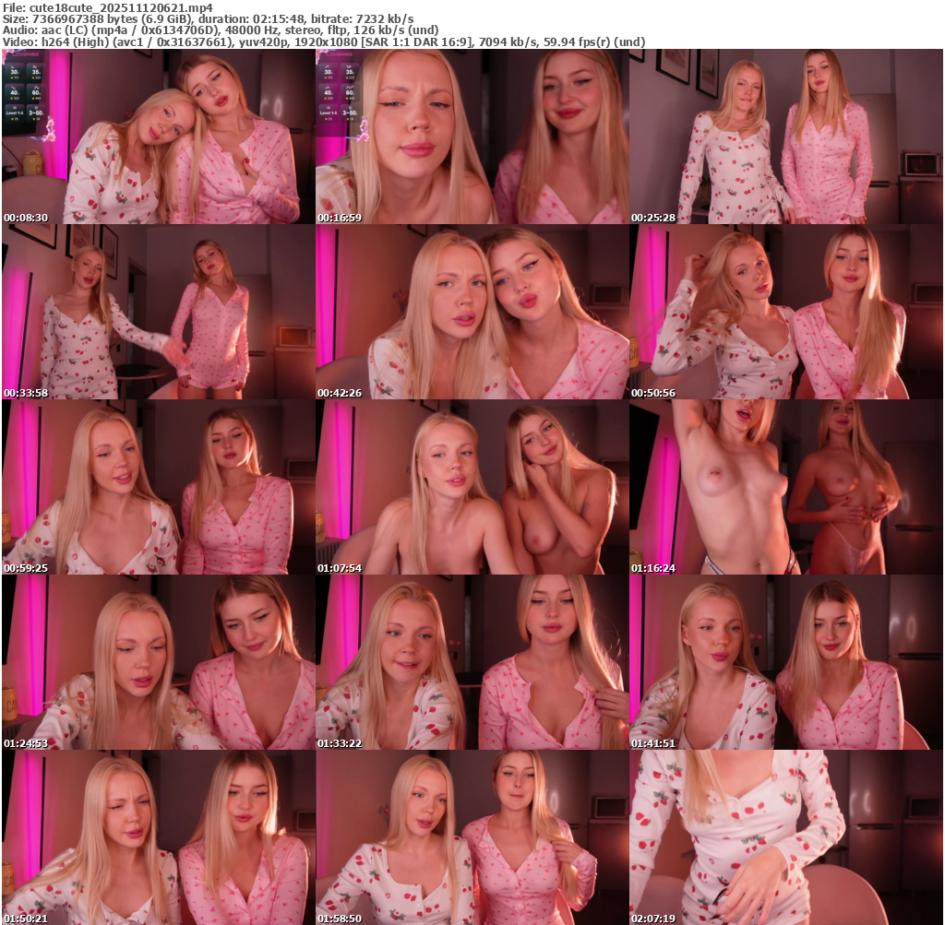Click the thumbnail labeled 01:33:22

click(x=472, y=662)
